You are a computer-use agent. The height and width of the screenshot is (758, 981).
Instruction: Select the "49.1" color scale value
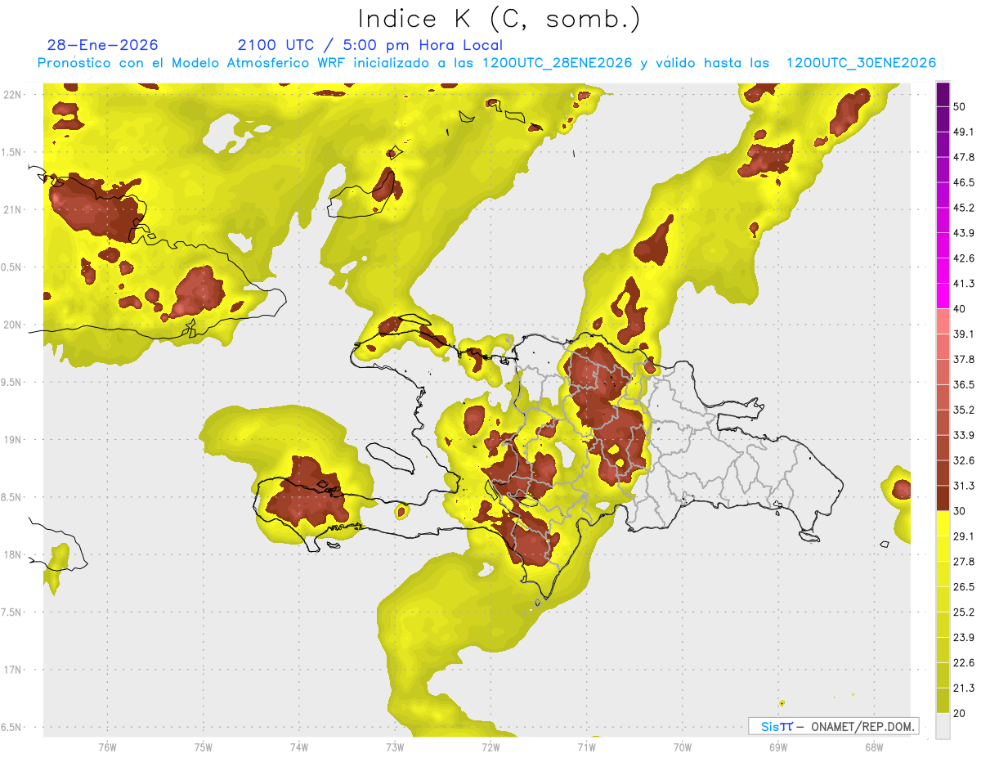tap(964, 132)
